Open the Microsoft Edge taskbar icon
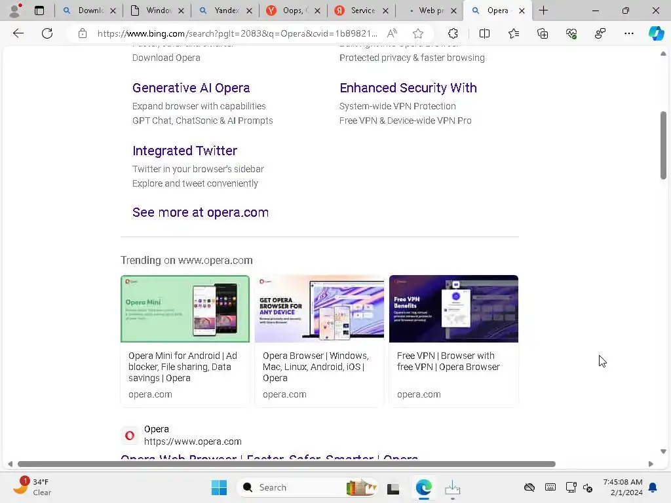Screen dimensions: 671x503 click(x=423, y=487)
